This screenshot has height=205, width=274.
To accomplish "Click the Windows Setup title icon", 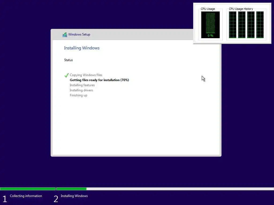I will 65,35.
